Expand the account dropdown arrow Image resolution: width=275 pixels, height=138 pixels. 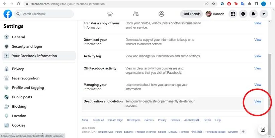point(264,14)
